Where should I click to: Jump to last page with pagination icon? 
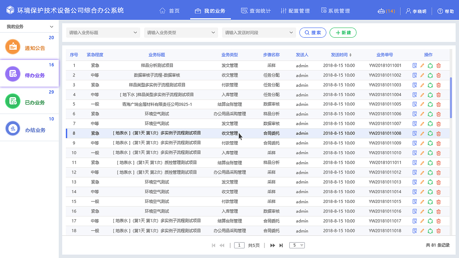[x=281, y=245]
